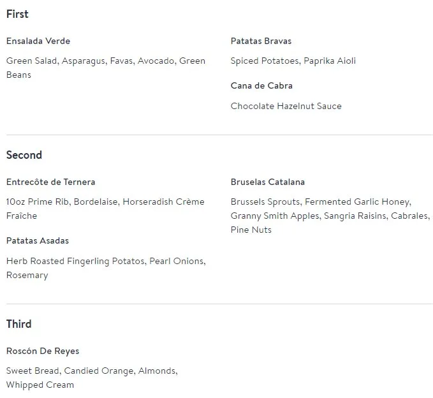
Task: Click the Herb Roasted Fingerling Potatos description
Action: (105, 262)
